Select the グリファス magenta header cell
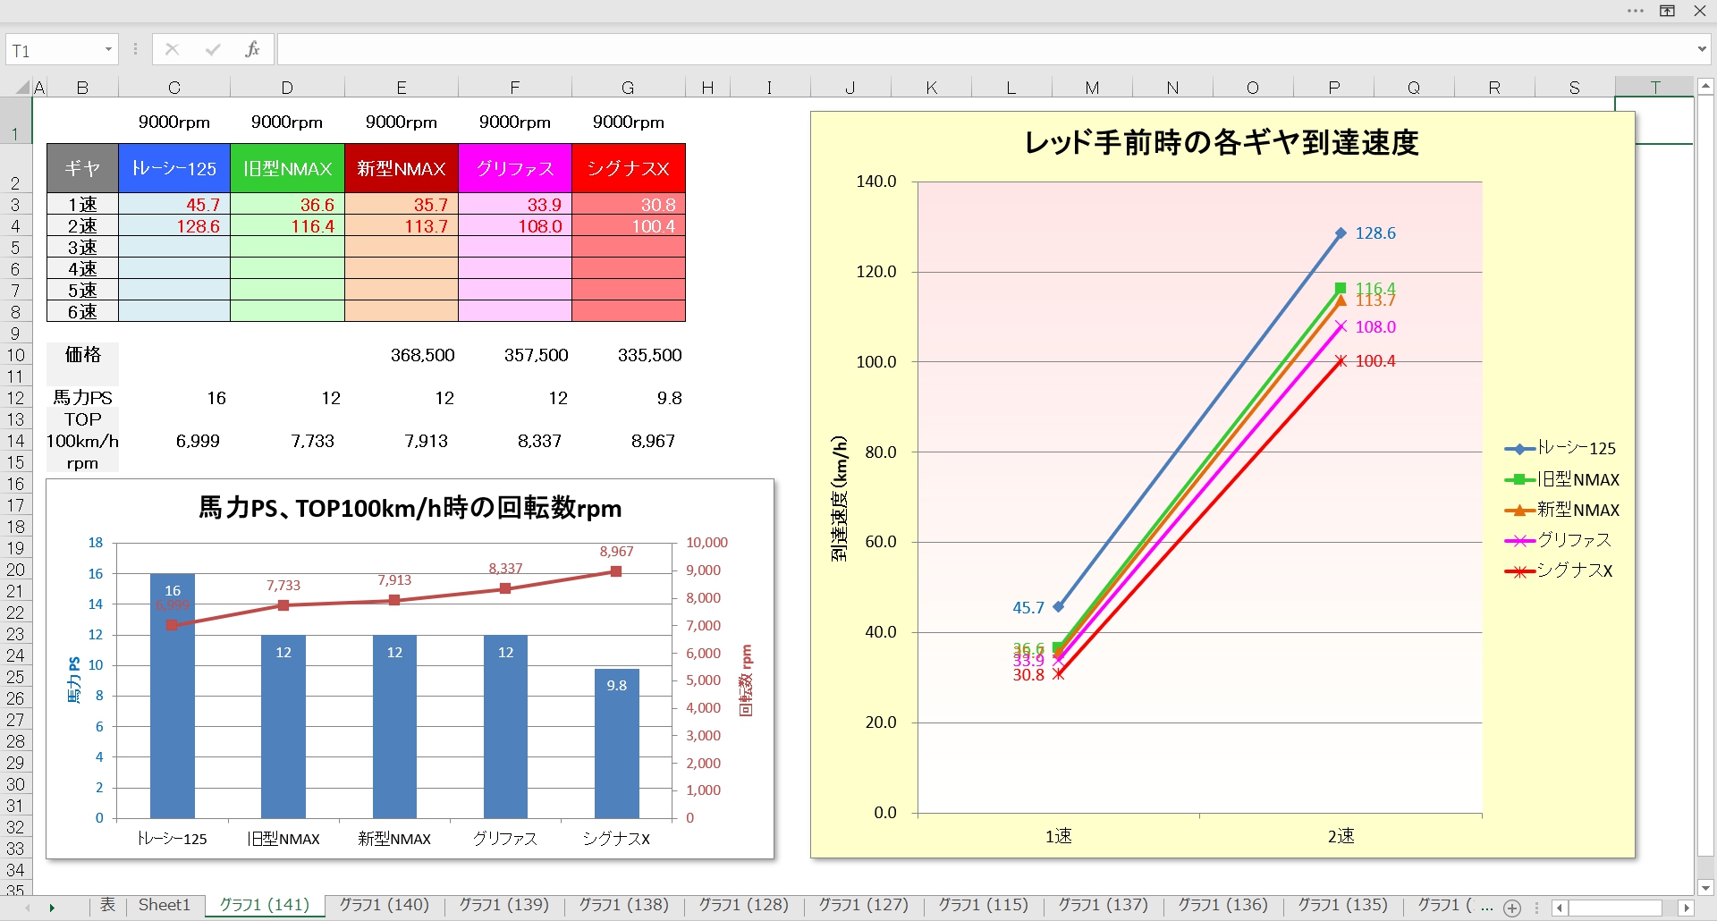The height and width of the screenshot is (921, 1717). coord(515,168)
